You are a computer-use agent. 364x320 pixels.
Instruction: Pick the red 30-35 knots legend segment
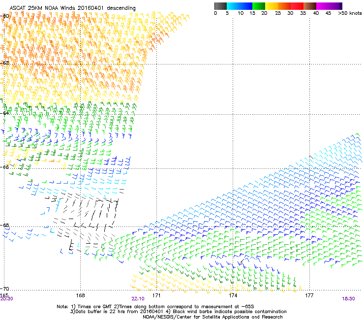tap(297, 6)
